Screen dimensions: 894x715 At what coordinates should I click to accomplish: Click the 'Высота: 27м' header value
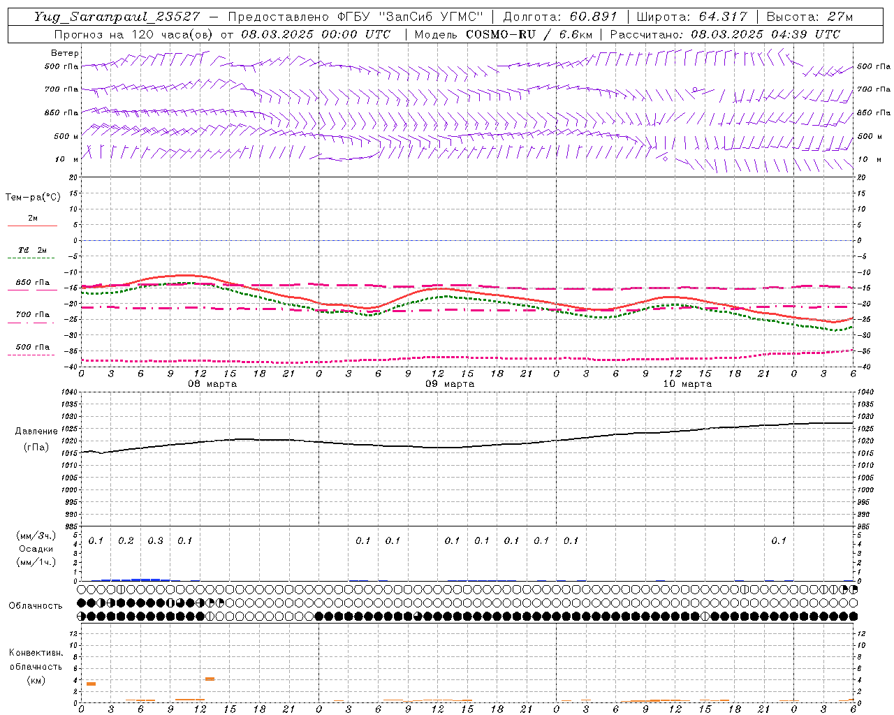tap(809, 17)
